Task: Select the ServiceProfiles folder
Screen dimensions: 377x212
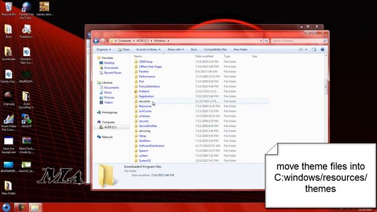Action: tap(145, 126)
